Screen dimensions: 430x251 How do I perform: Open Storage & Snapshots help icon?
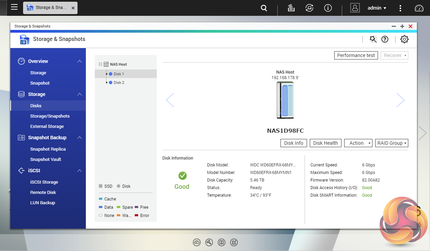[385, 39]
